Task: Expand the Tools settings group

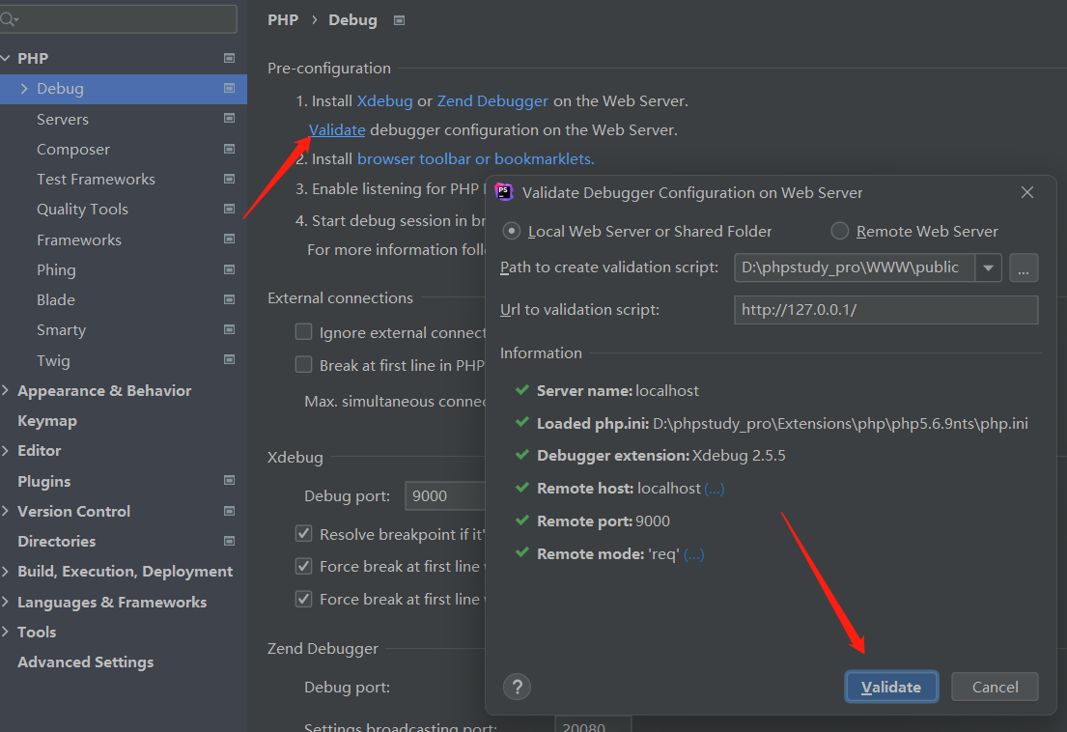Action: 6,632
